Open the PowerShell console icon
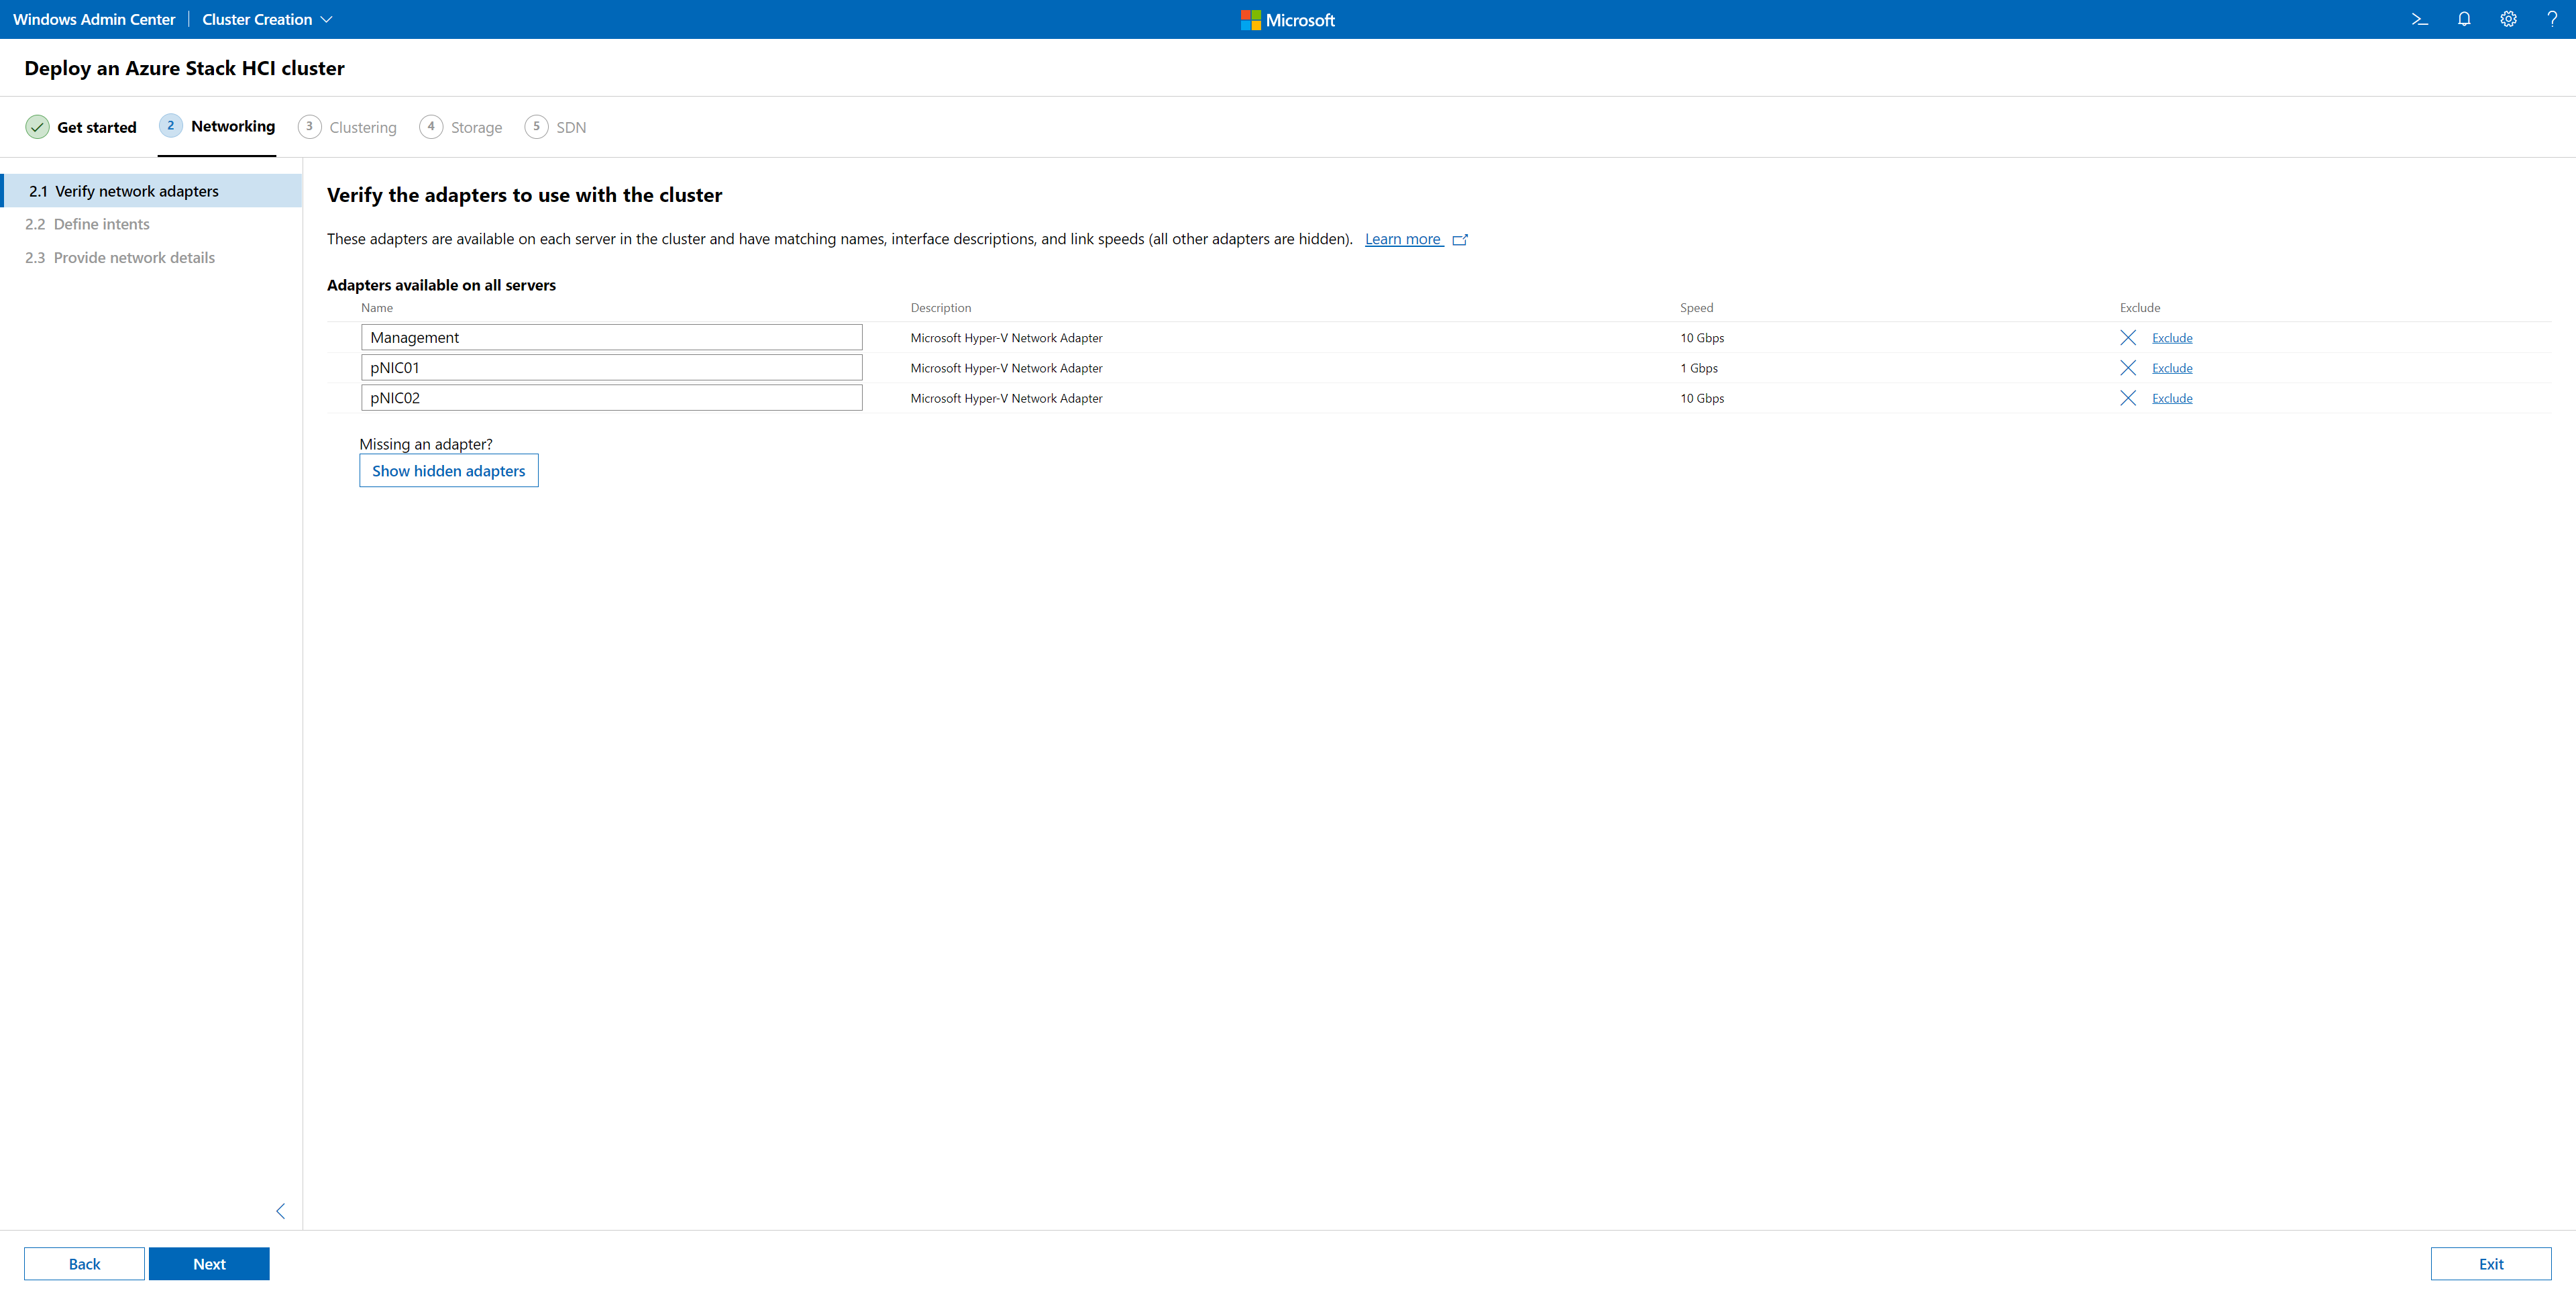Screen dimensions: 2576x1293 coord(2419,19)
